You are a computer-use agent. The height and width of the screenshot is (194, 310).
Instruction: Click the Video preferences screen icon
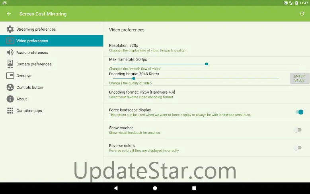pyautogui.click(x=10, y=41)
